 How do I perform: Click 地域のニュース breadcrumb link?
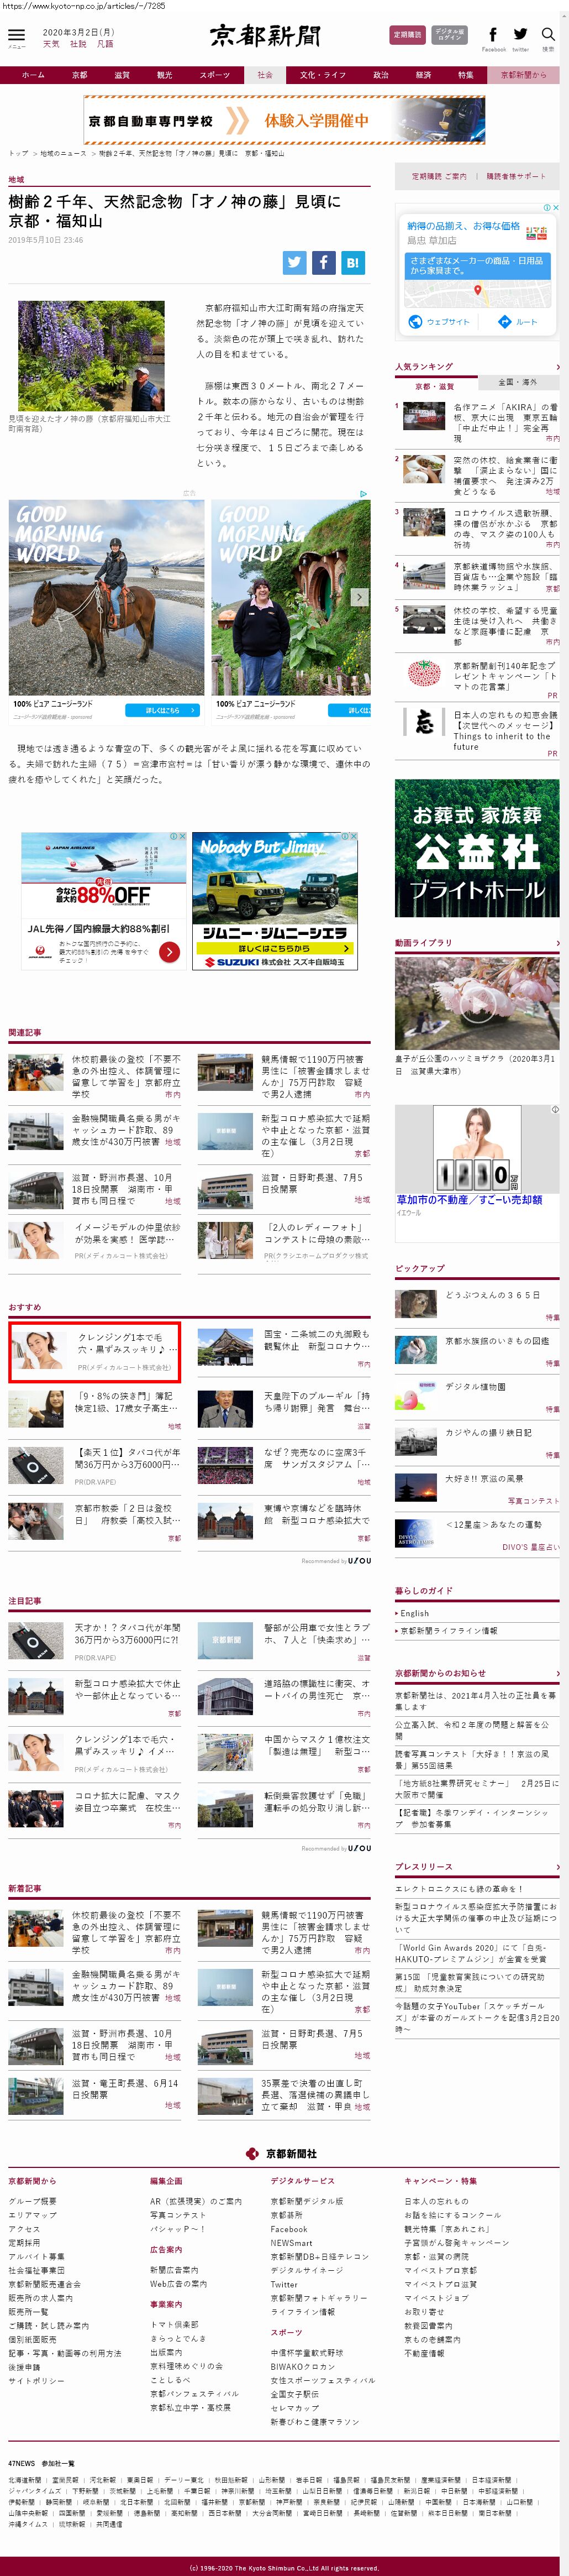point(63,153)
